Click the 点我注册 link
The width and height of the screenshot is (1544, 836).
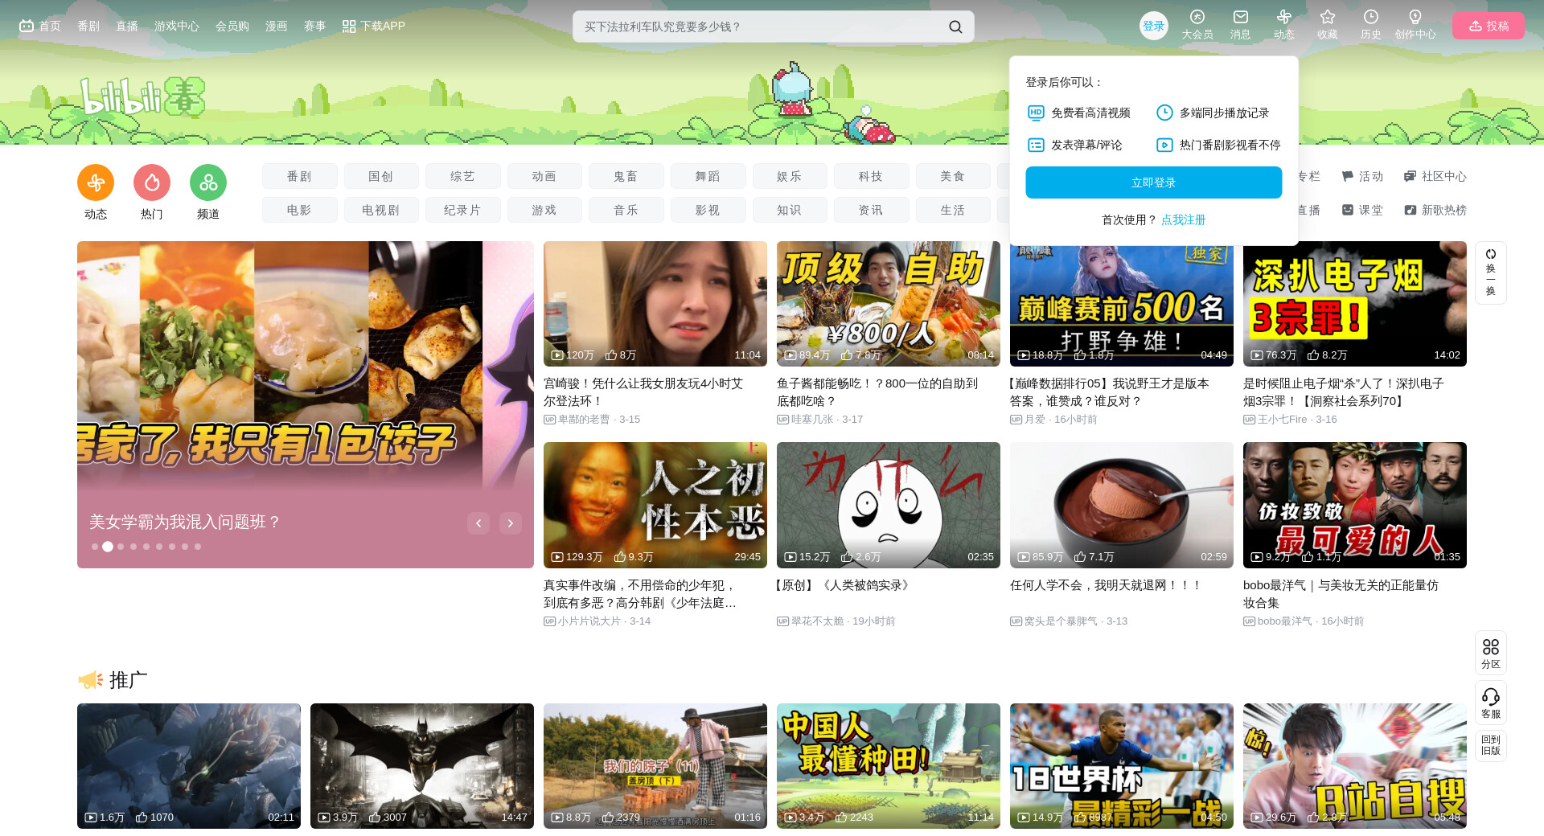click(1183, 219)
